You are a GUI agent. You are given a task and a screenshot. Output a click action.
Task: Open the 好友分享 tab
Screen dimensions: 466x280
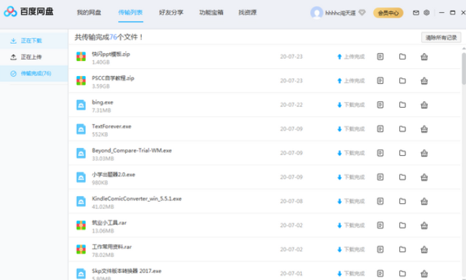171,12
